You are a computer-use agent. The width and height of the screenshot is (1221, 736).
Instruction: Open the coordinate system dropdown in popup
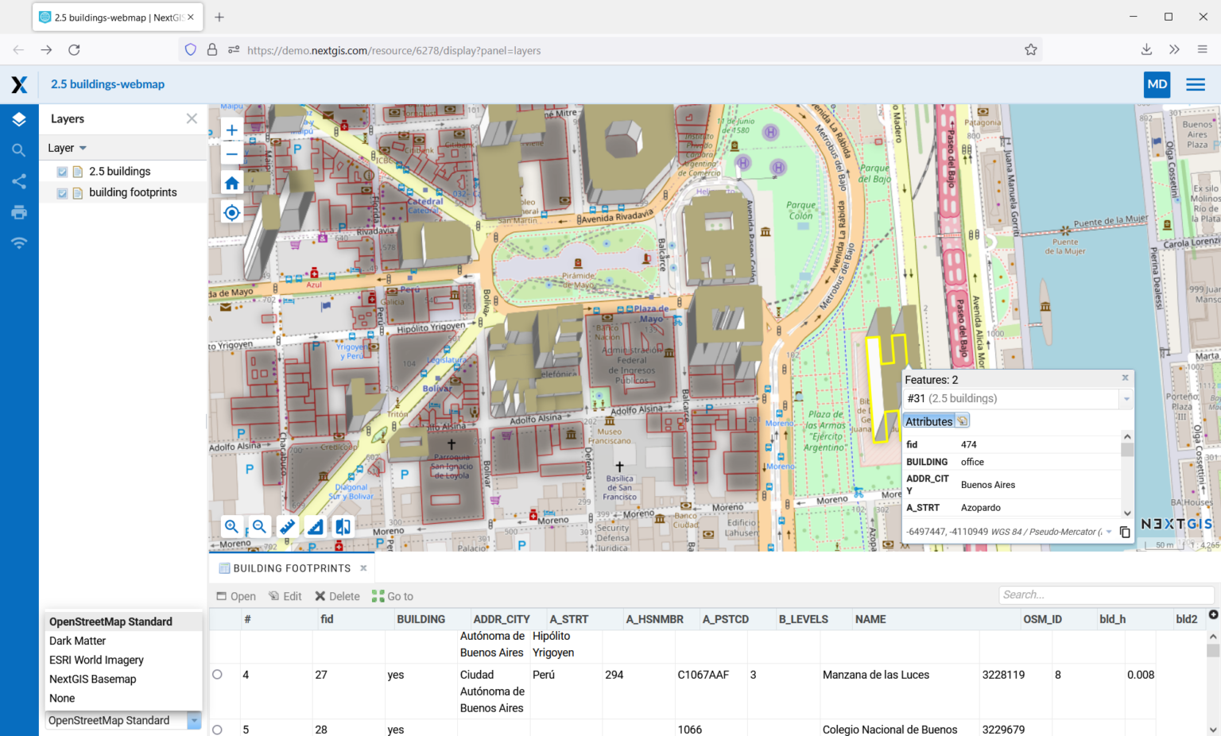tap(1109, 532)
